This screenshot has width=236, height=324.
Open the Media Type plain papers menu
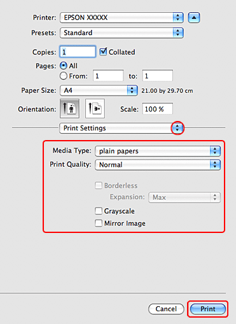pos(158,151)
